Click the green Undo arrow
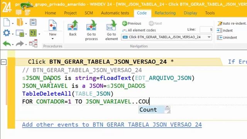 point(7,44)
